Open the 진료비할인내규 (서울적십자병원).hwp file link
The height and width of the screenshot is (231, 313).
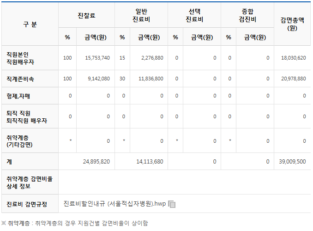point(114,204)
